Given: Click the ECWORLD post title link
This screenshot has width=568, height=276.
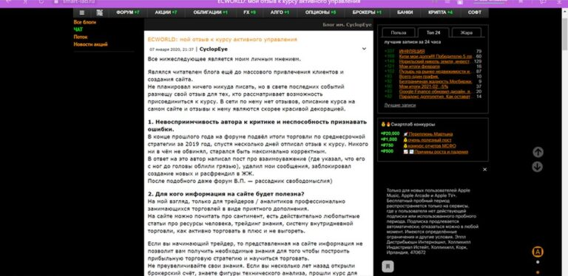Looking at the screenshot, I should pyautogui.click(x=222, y=39).
